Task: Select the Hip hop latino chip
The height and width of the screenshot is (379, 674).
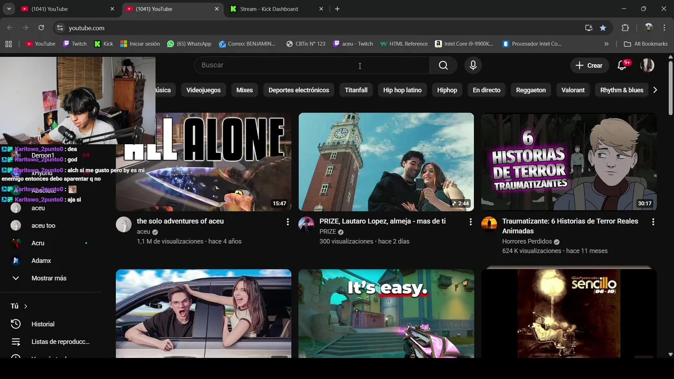Action: [402, 90]
